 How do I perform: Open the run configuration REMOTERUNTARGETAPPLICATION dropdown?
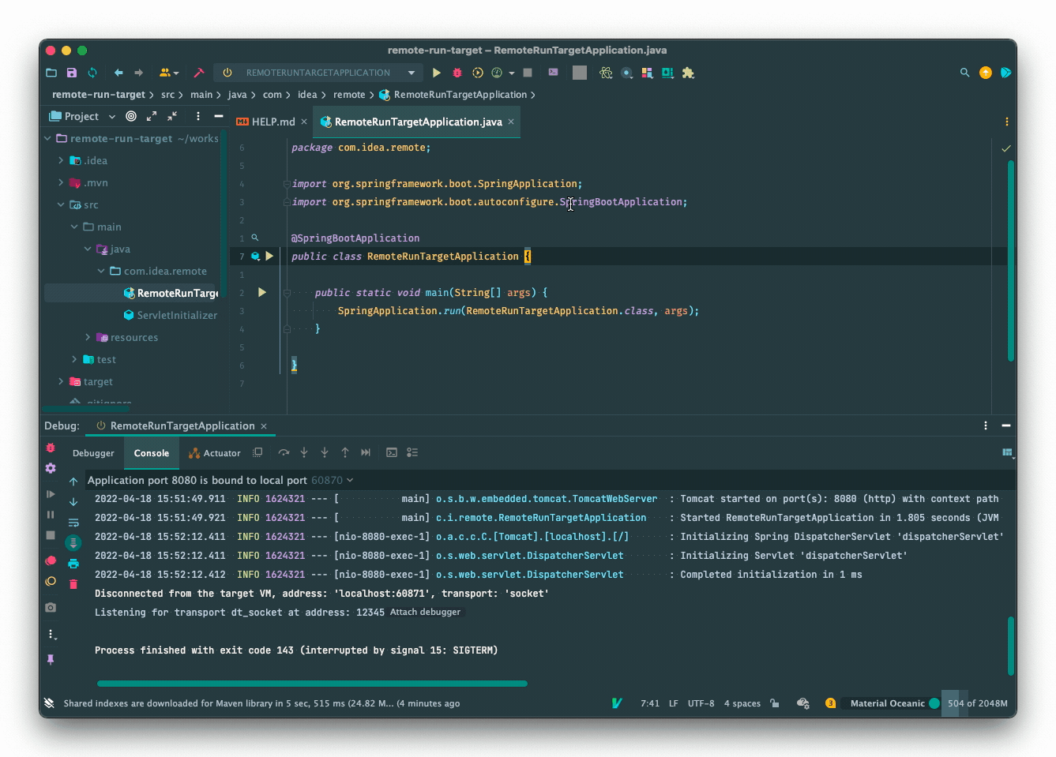point(318,73)
